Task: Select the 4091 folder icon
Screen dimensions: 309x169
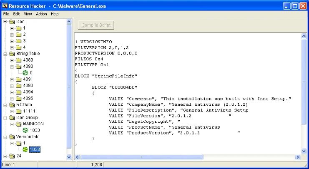Action: pos(18,79)
